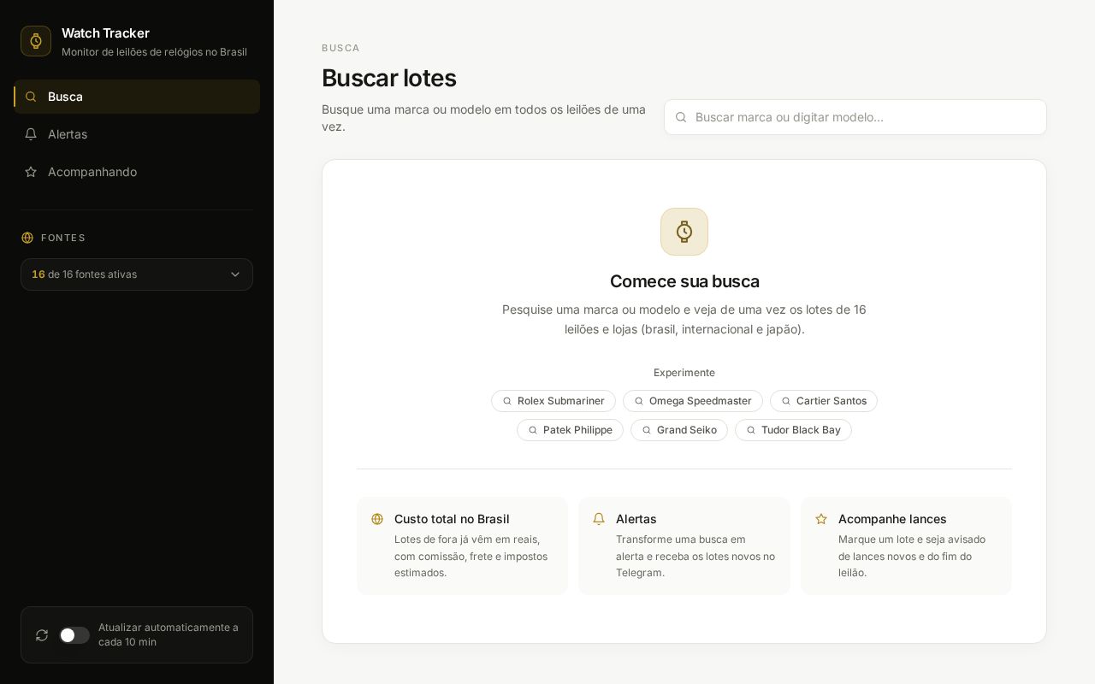Viewport: 1095px width, 684px height.
Task: Click the magnifier icon in Cartier Santos chip
Action: [x=786, y=401]
